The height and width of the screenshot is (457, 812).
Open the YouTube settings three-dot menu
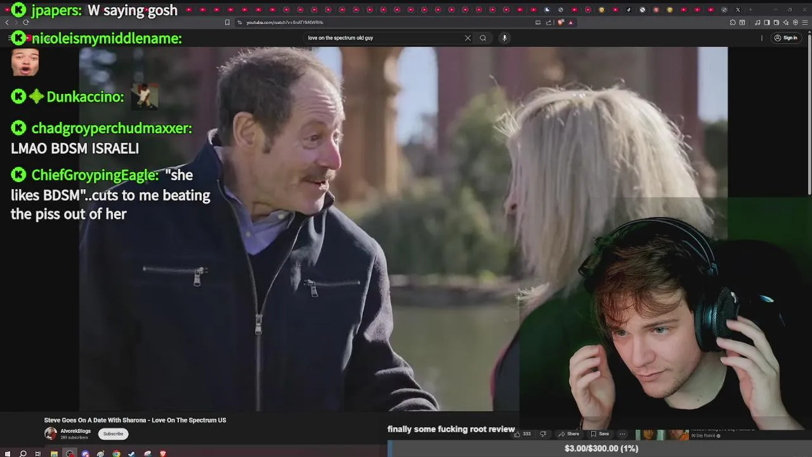[762, 38]
